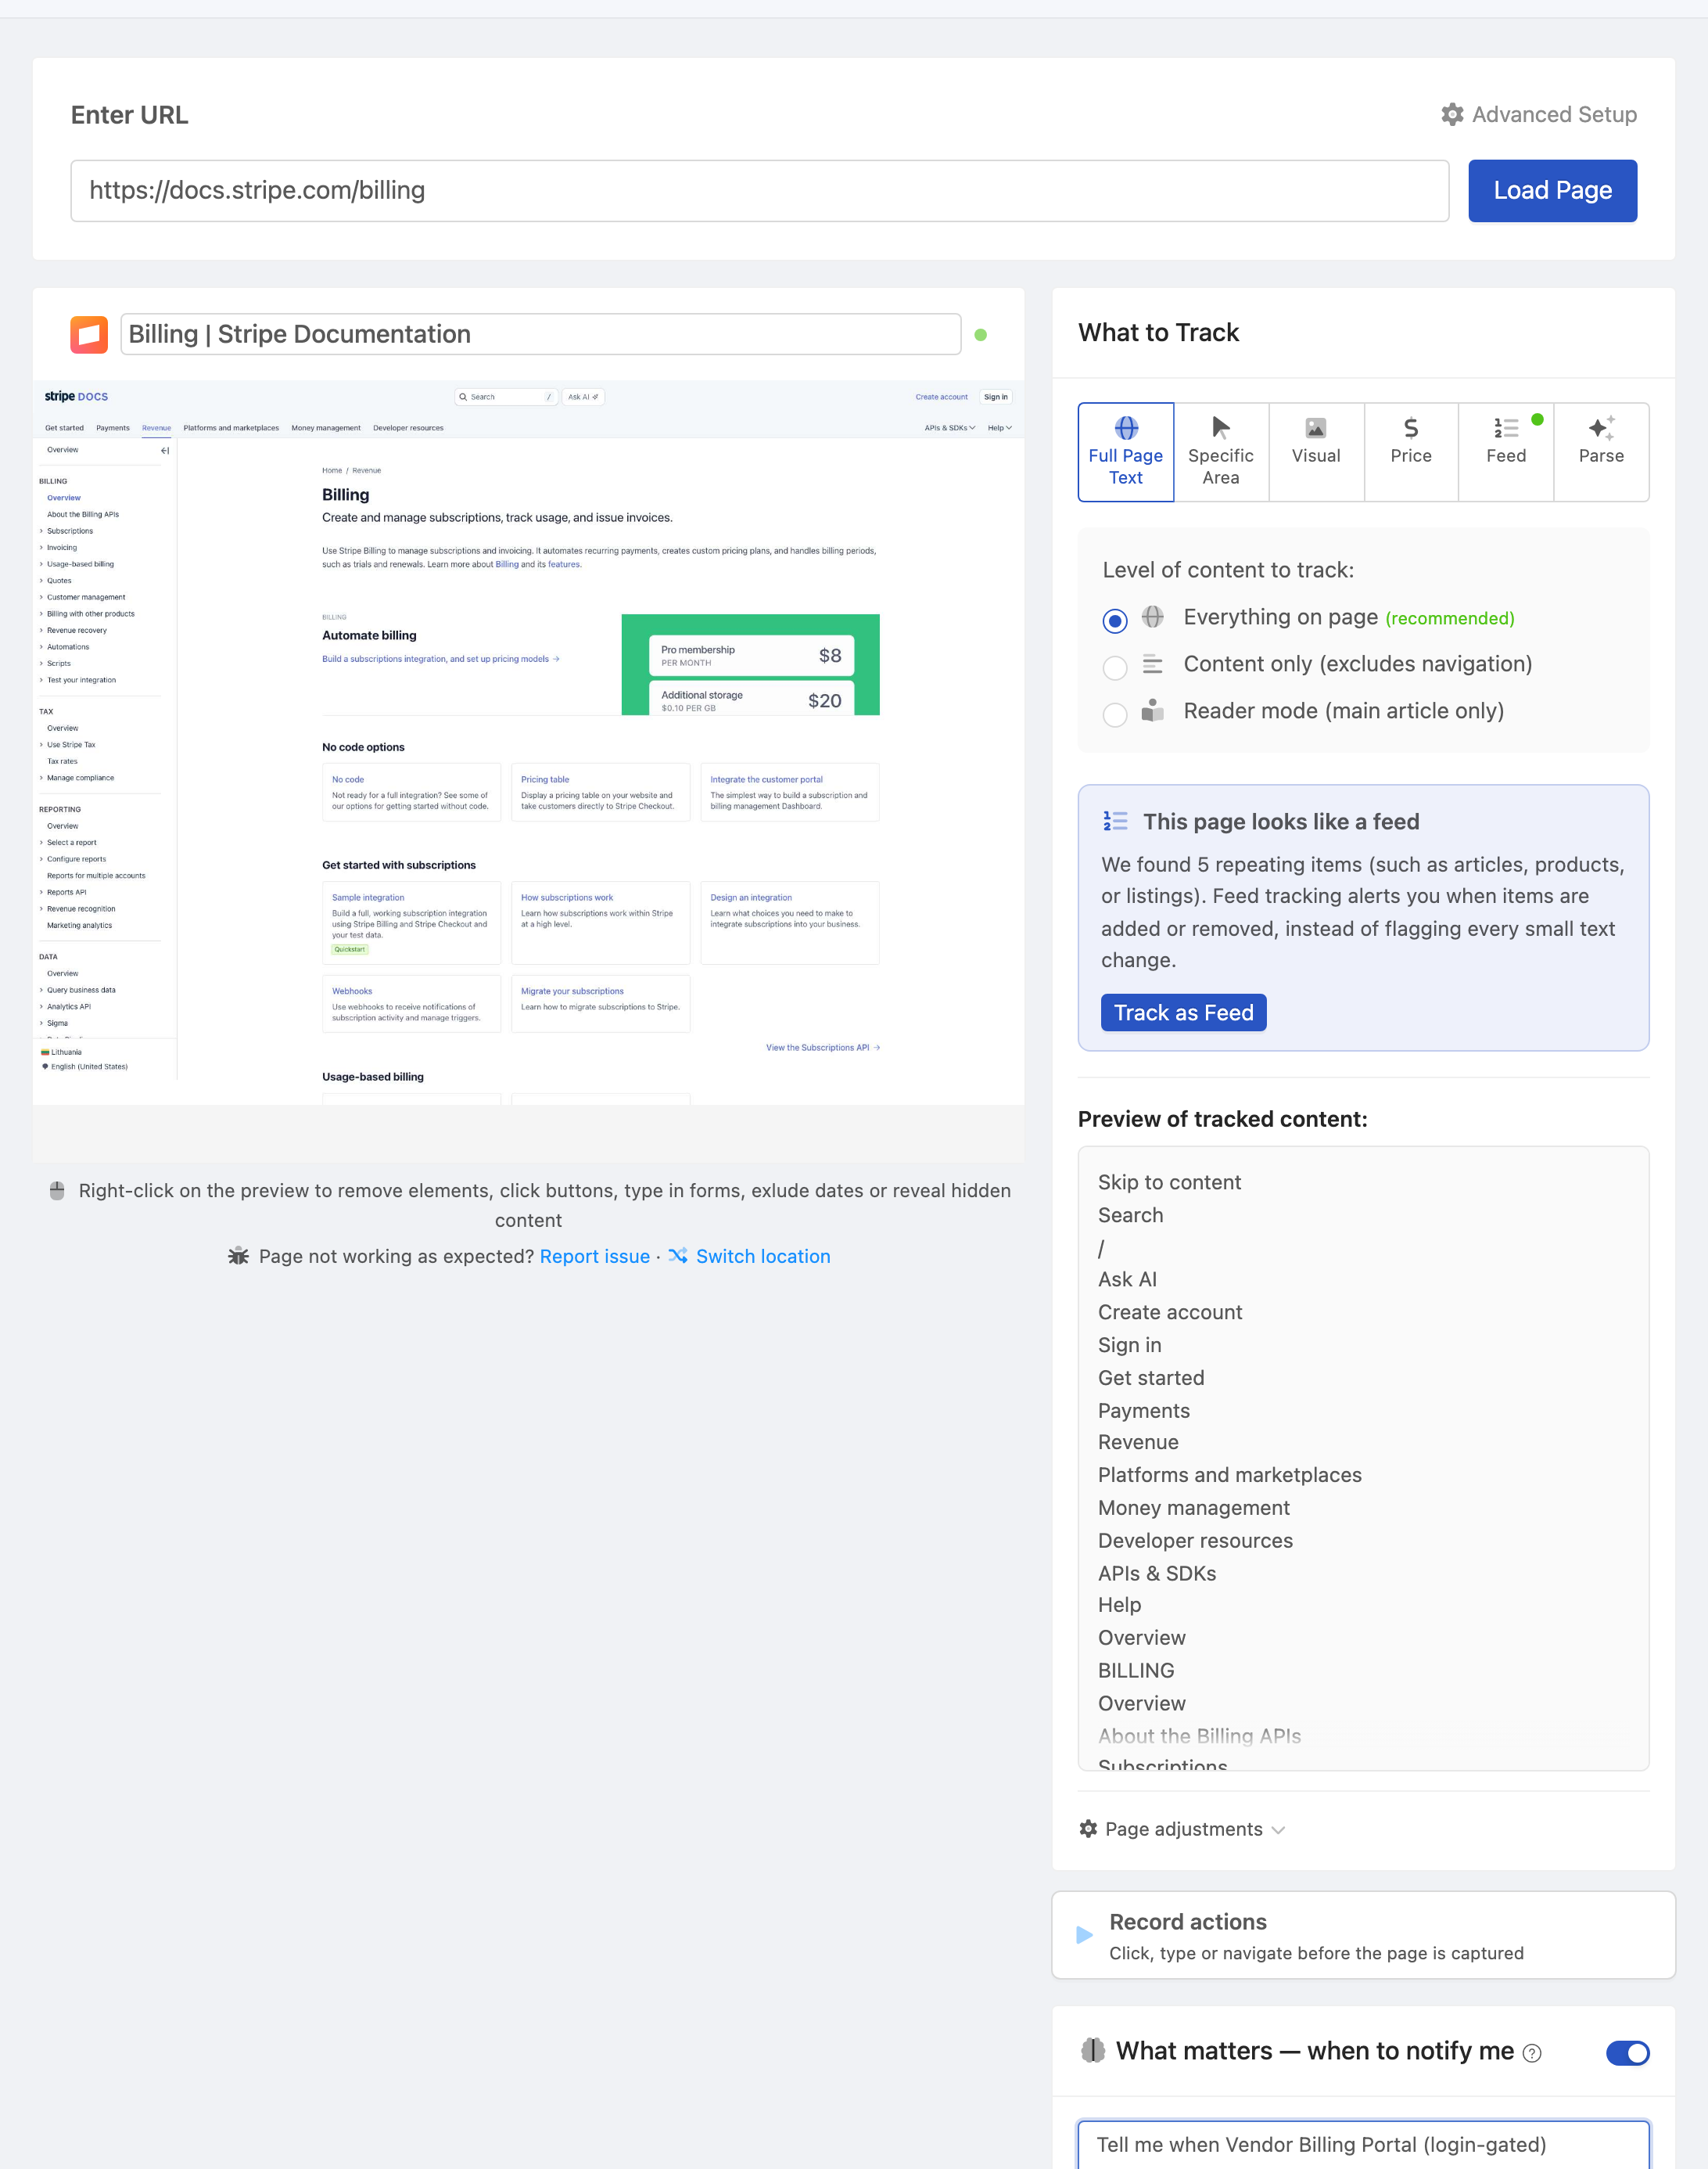The width and height of the screenshot is (1708, 2169).
Task: Click the picture icon for Visual tracking
Action: [x=1316, y=428]
